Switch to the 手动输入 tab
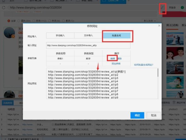 point(60,35)
